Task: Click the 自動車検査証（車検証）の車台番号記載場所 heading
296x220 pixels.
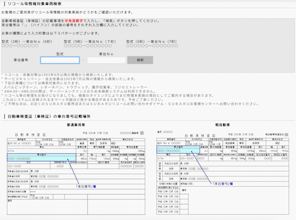Action: [x=49, y=117]
